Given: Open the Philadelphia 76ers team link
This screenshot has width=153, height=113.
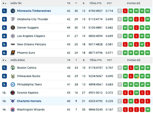Looking at the screenshot, I should 30,85.
